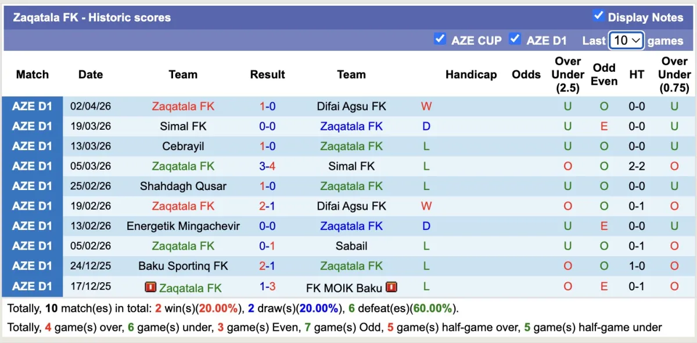Viewport: 697px width, 343px height.
Task: Click red card icon left of Zaqatala FK
Action: (150, 287)
